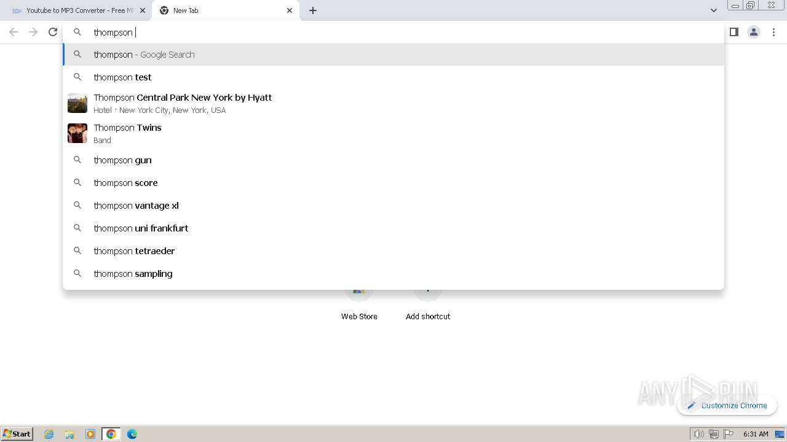Open the Chrome profile avatar
Image resolution: width=787 pixels, height=442 pixels.
click(x=754, y=32)
